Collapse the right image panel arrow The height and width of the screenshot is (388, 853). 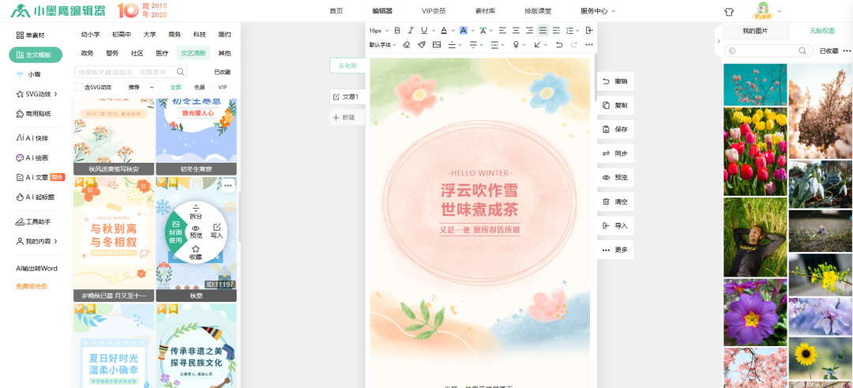tap(718, 41)
